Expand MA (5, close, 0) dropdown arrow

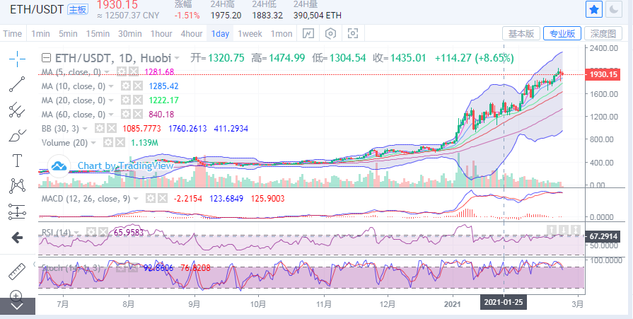(107, 72)
